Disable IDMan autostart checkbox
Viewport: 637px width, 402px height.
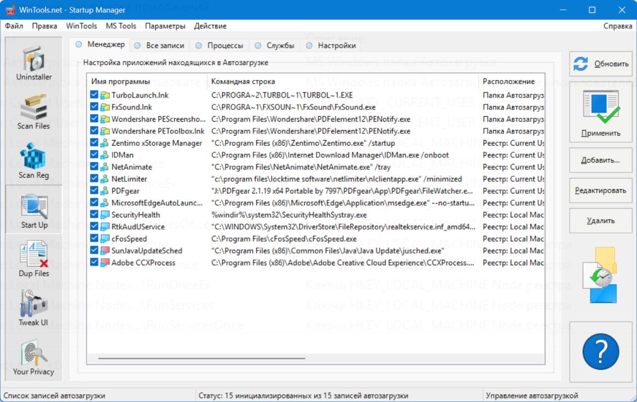(94, 155)
